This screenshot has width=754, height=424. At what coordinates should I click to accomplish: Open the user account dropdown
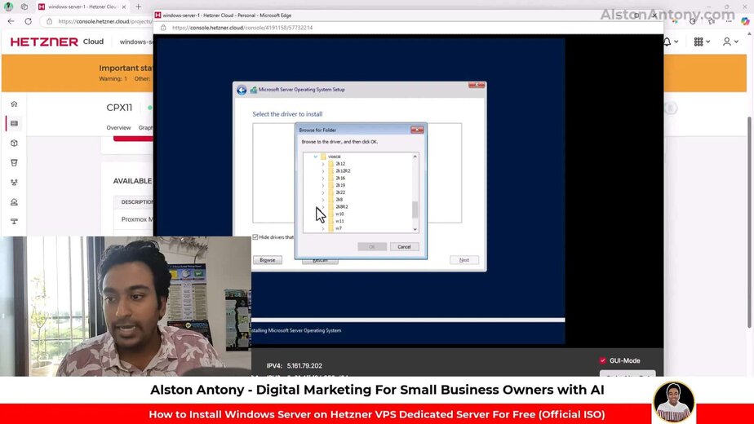coord(730,42)
